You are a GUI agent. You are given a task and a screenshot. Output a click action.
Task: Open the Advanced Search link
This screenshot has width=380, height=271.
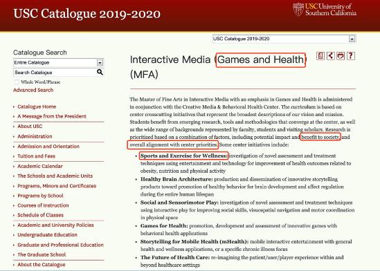click(x=33, y=90)
